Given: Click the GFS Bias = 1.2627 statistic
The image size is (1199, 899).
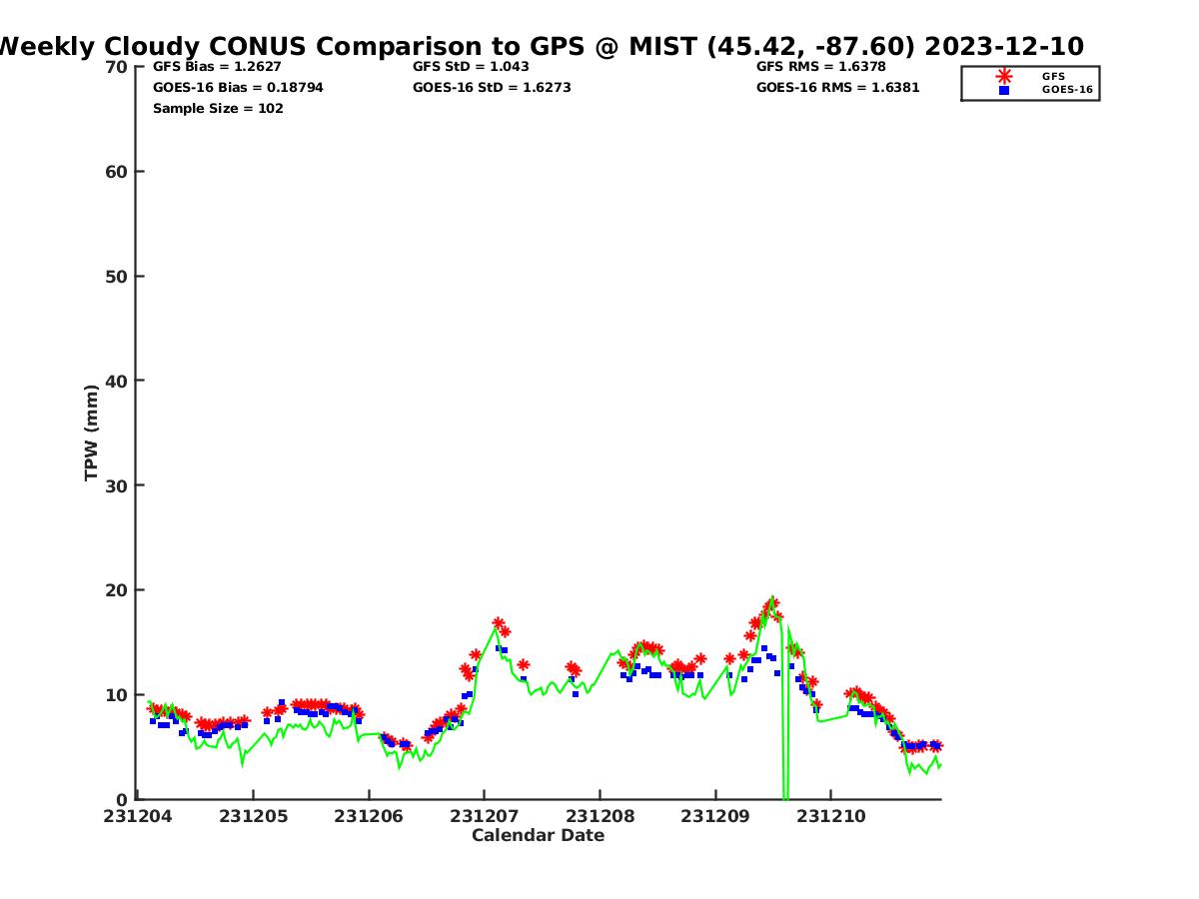Looking at the screenshot, I should [217, 67].
